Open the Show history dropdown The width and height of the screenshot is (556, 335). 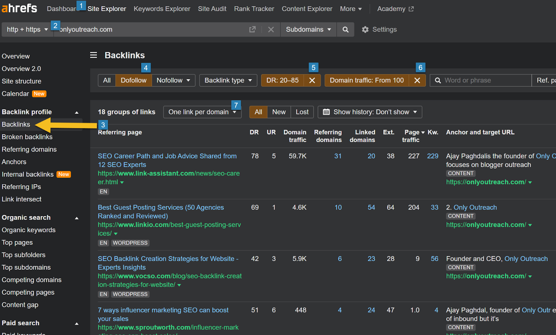click(370, 112)
